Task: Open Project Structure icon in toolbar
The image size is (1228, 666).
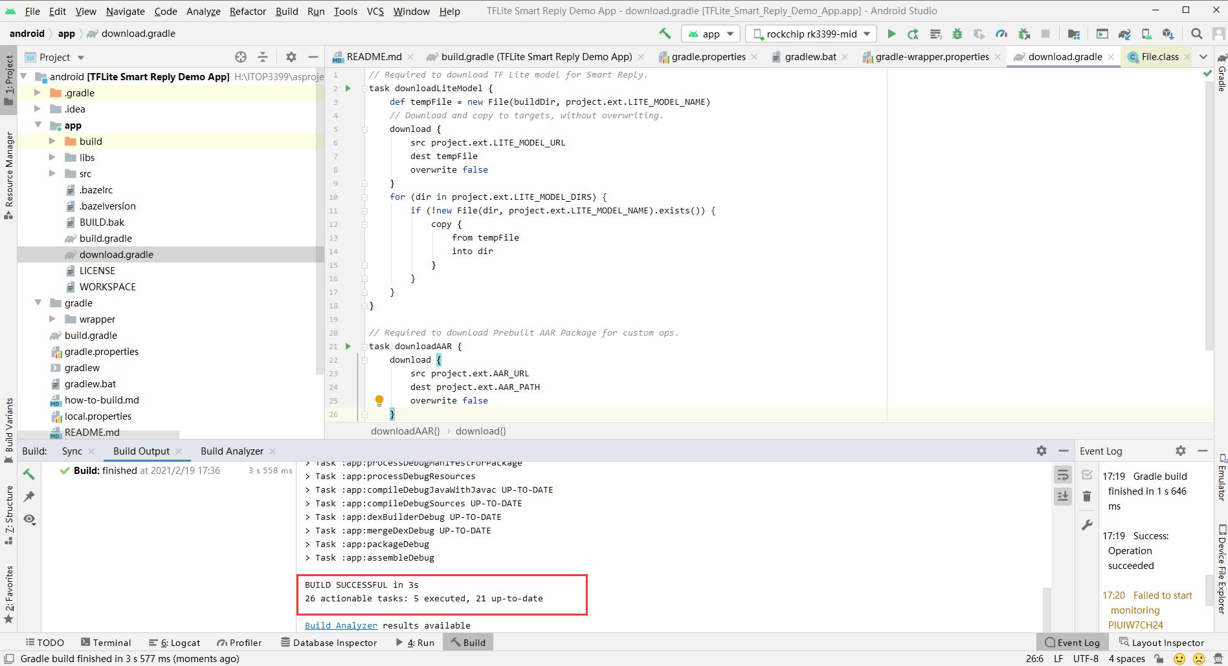Action: (x=1073, y=34)
